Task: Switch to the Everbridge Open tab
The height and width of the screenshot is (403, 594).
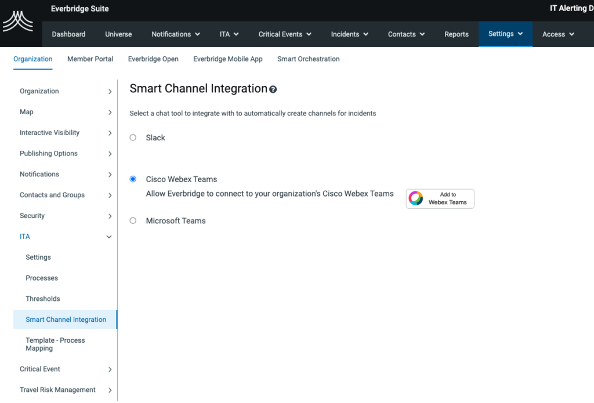Action: (153, 59)
